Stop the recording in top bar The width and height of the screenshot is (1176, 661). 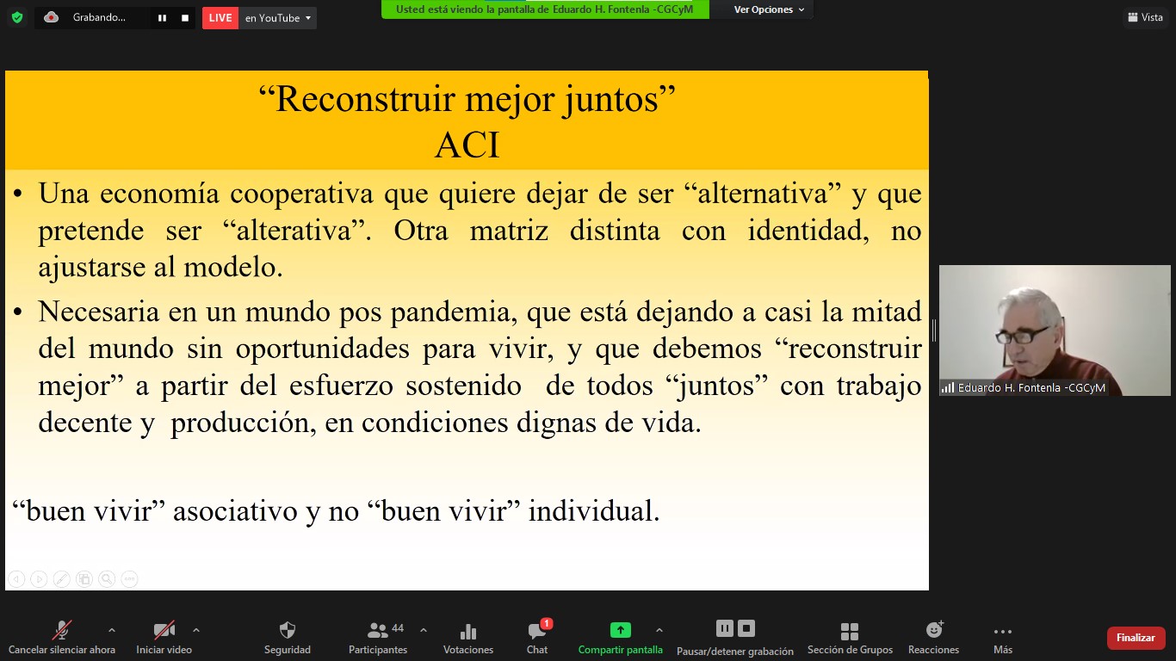point(185,18)
